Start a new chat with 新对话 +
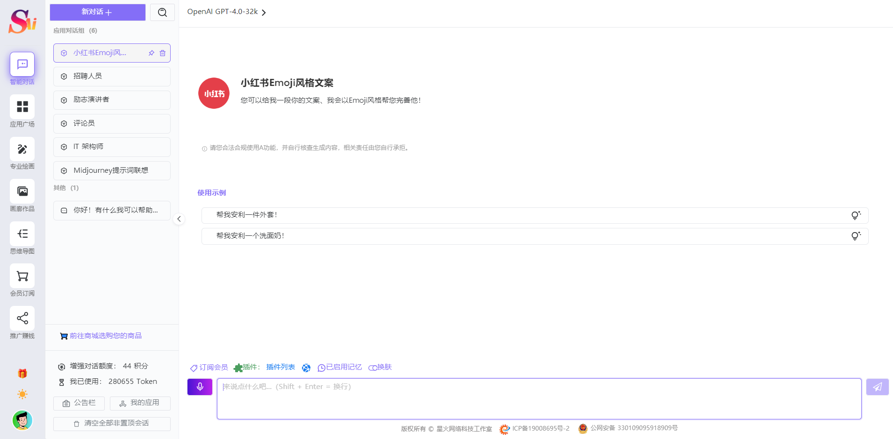The width and height of the screenshot is (893, 439). (98, 12)
